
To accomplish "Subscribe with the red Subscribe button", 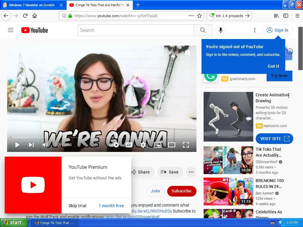I will click(181, 191).
